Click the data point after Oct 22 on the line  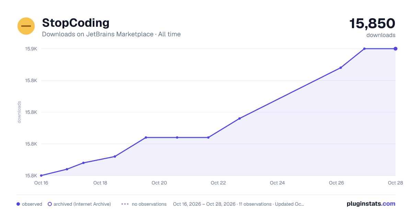[239, 118]
